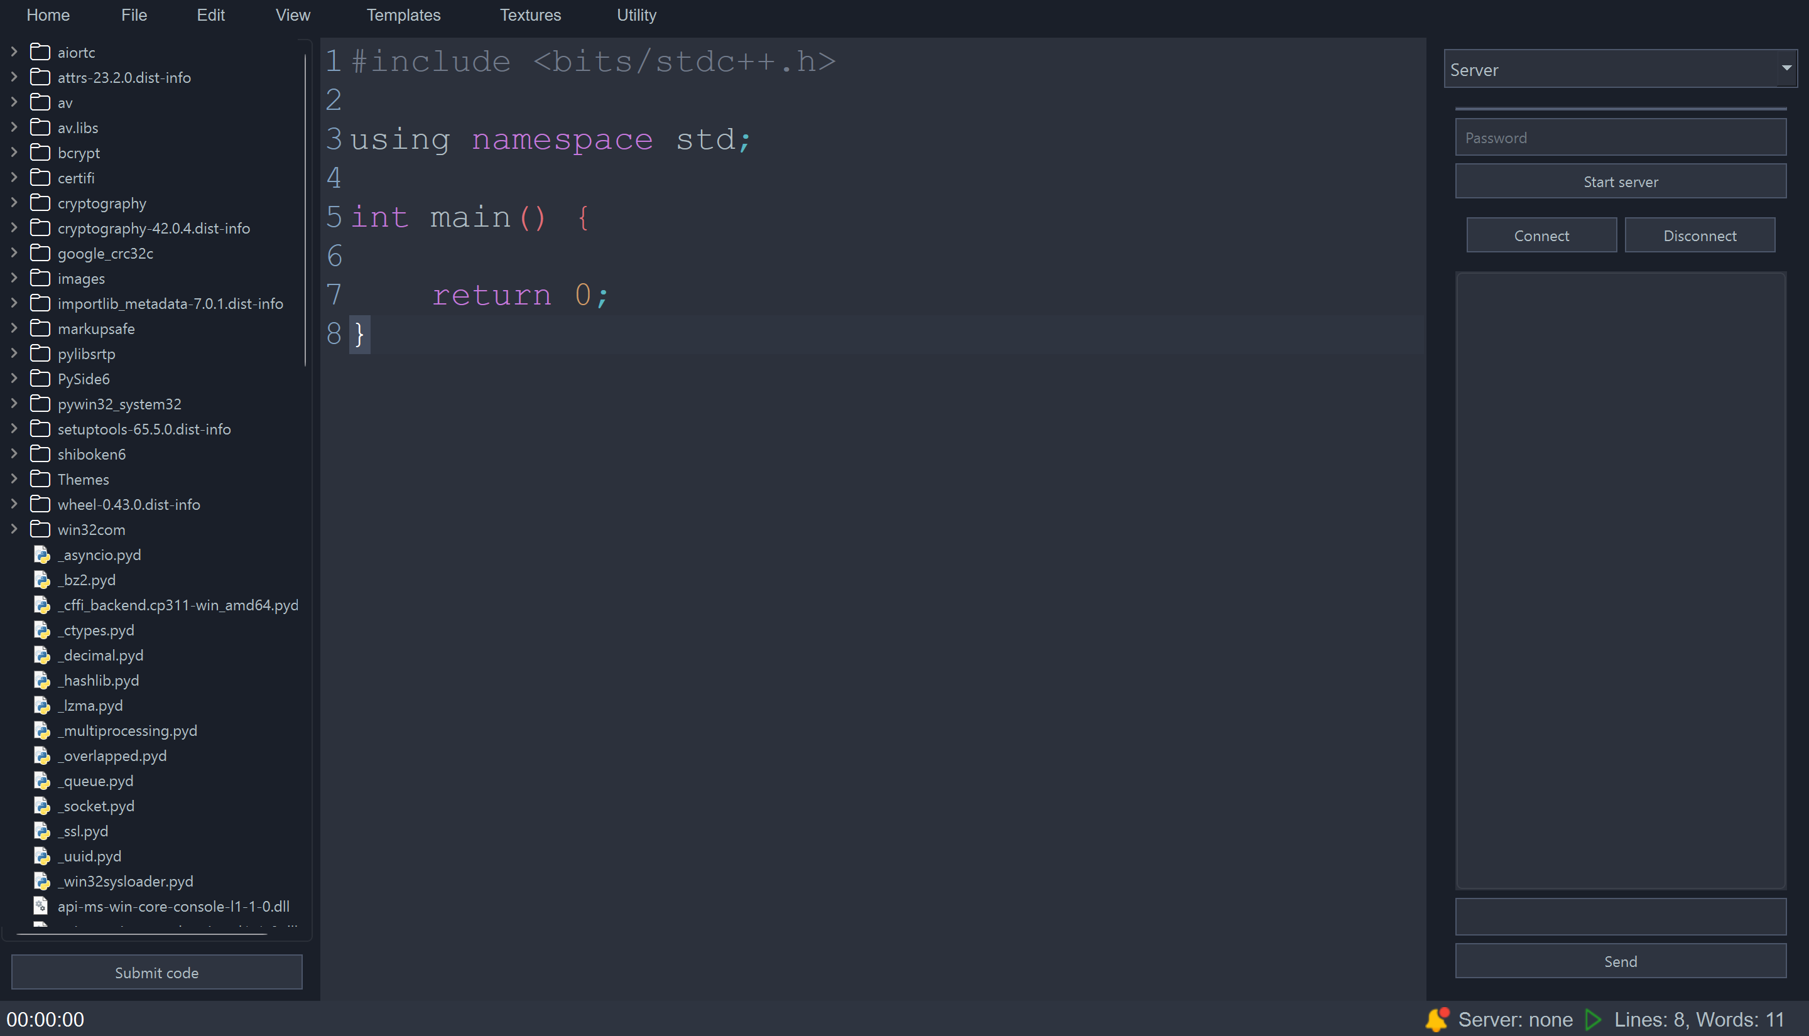Click the Connect icon button

coord(1541,235)
